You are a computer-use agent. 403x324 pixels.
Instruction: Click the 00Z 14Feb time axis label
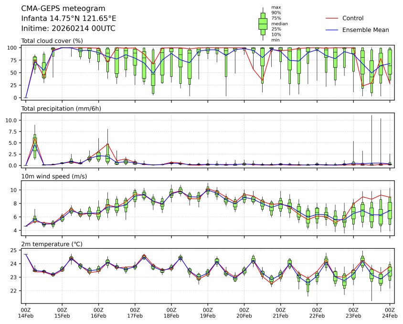coord(25,313)
